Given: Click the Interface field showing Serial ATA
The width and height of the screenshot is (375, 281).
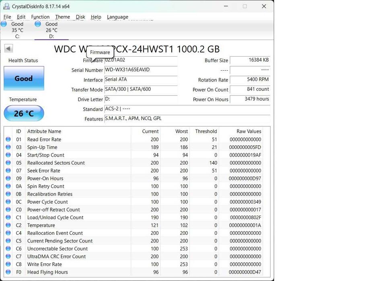Looking at the screenshot, I should [x=141, y=79].
